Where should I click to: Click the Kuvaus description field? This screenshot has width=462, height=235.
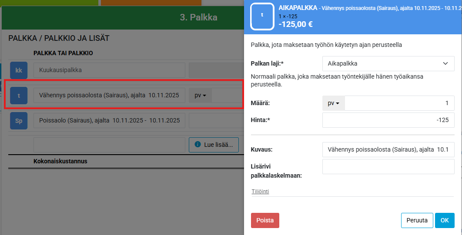point(388,149)
